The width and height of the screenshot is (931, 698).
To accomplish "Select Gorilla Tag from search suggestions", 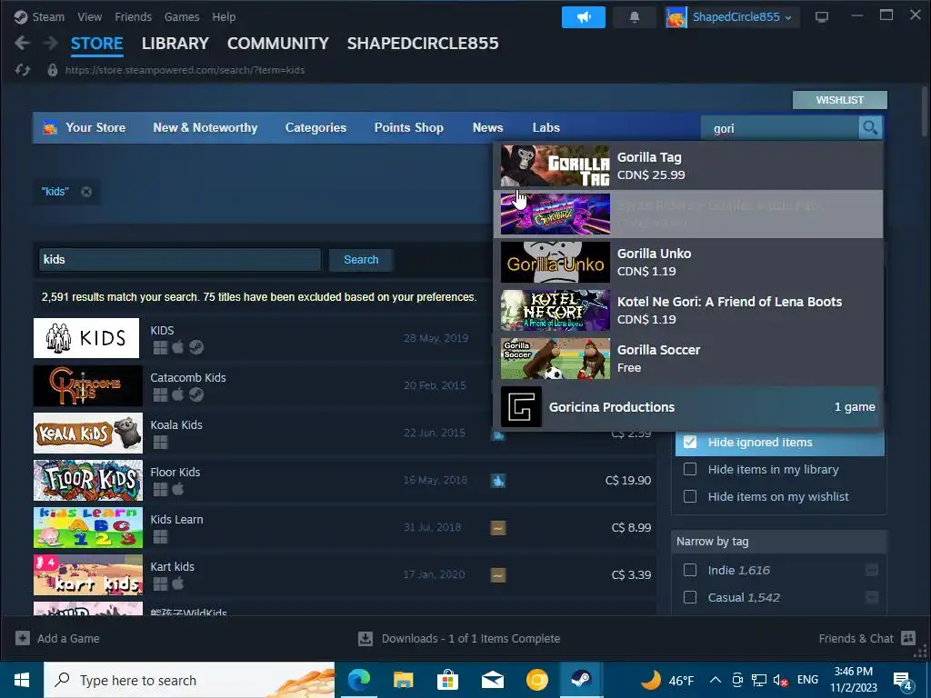I will [688, 166].
